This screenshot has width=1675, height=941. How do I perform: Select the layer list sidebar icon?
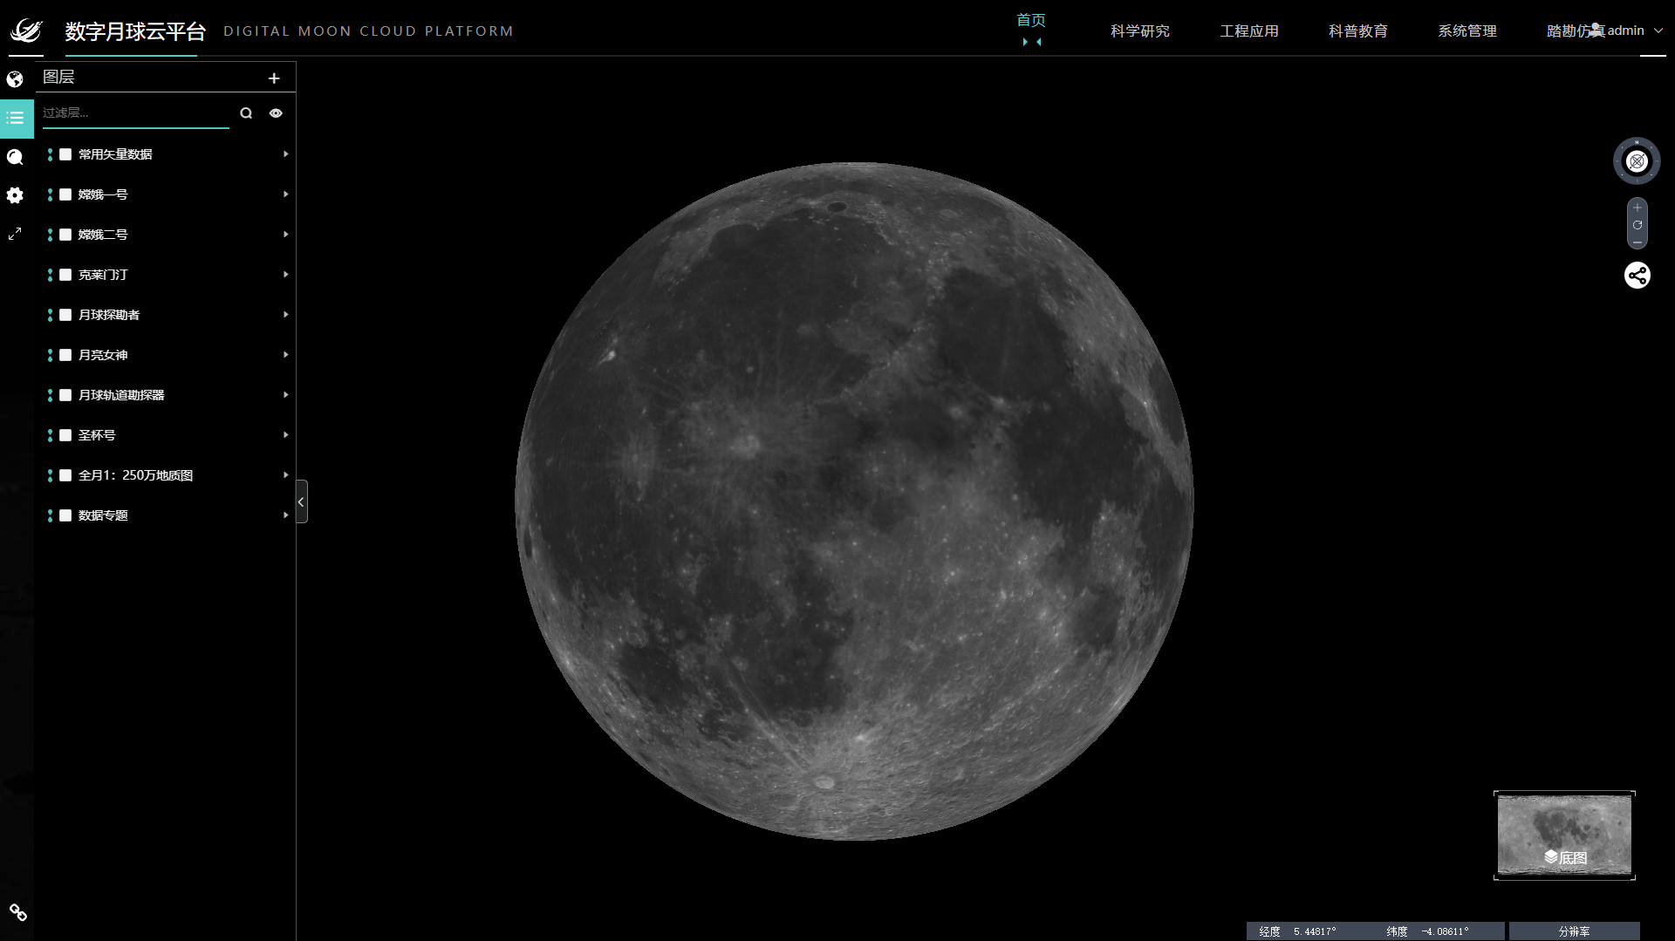(16, 118)
